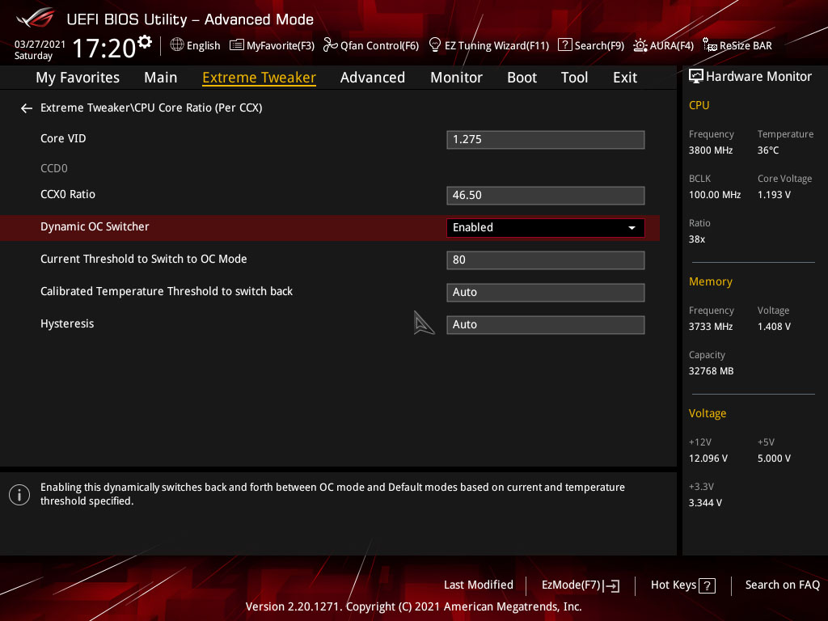828x621 pixels.
Task: Click the Last Modified button
Action: (479, 585)
